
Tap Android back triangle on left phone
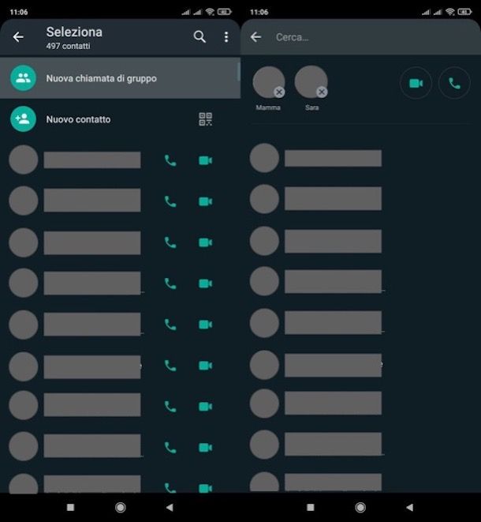click(170, 507)
